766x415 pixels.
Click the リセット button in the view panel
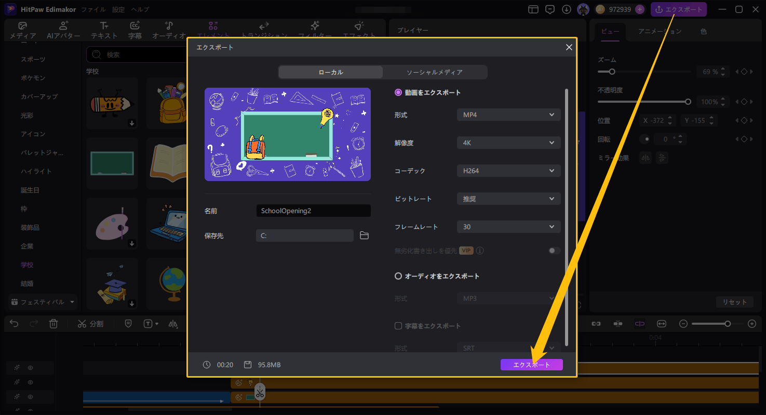tap(734, 301)
